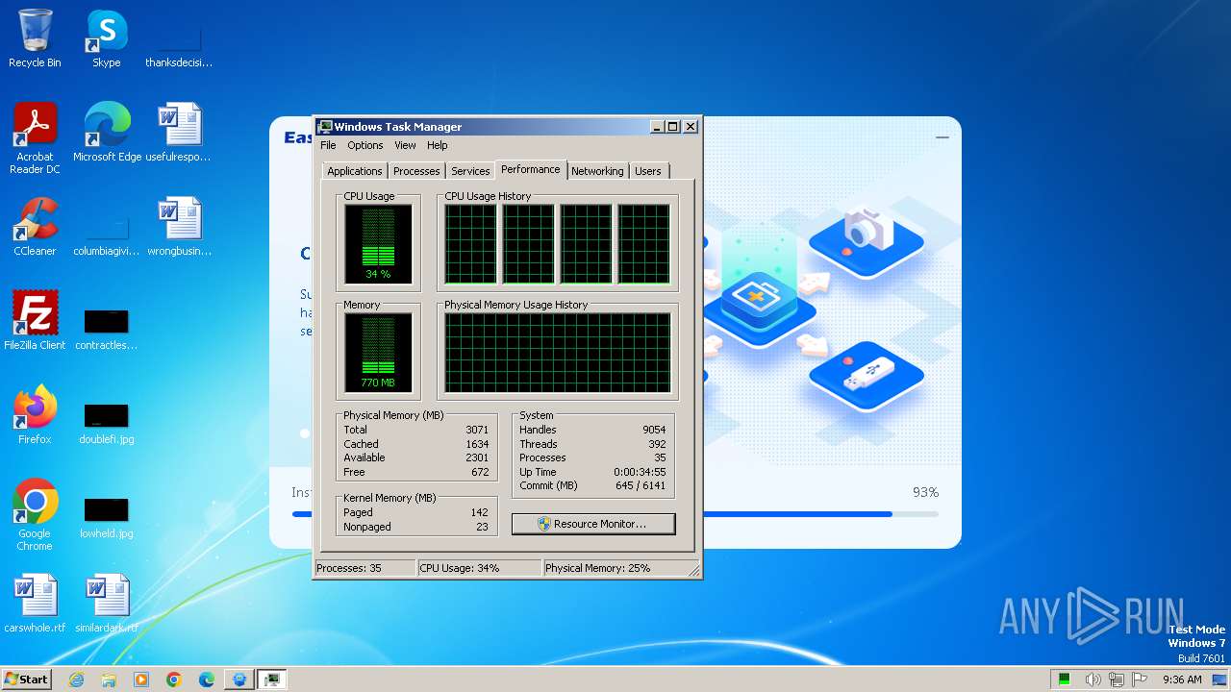Click the Threads value 392

(x=657, y=444)
